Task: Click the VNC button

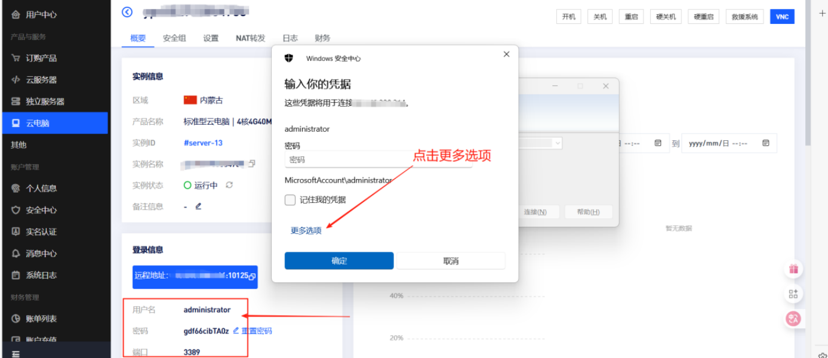Action: [x=782, y=17]
